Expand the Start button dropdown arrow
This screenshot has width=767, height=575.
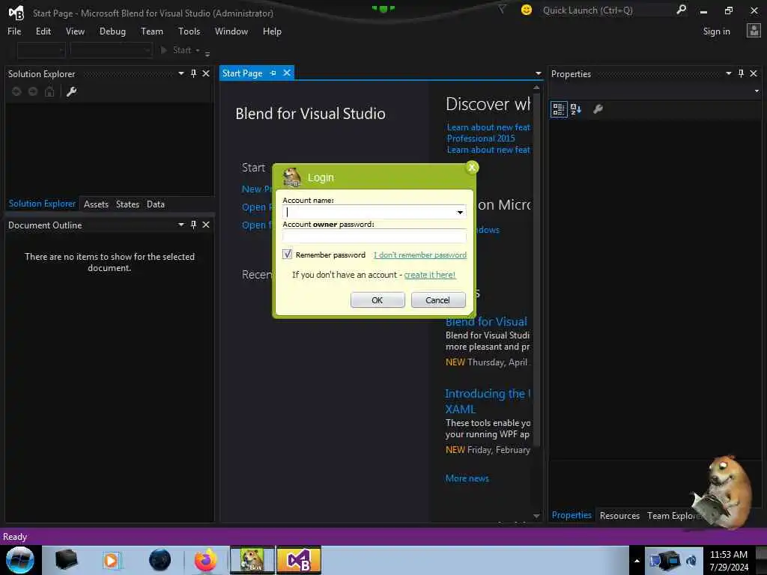coord(198,50)
